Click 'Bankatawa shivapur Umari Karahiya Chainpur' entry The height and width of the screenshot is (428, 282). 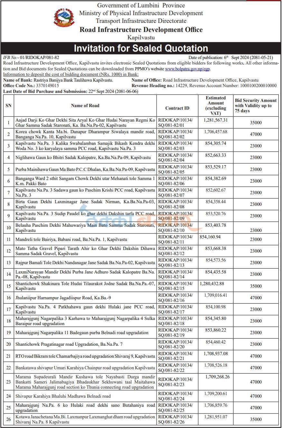pyautogui.click(x=85, y=367)
